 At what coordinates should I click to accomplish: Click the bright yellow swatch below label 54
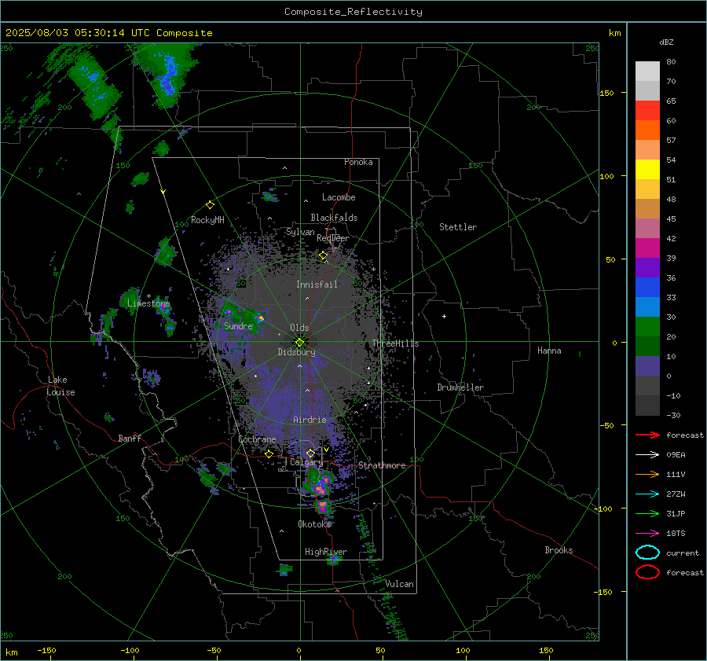647,170
